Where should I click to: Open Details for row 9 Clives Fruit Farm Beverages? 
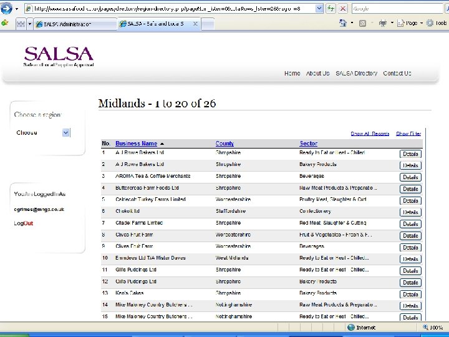[410, 247]
